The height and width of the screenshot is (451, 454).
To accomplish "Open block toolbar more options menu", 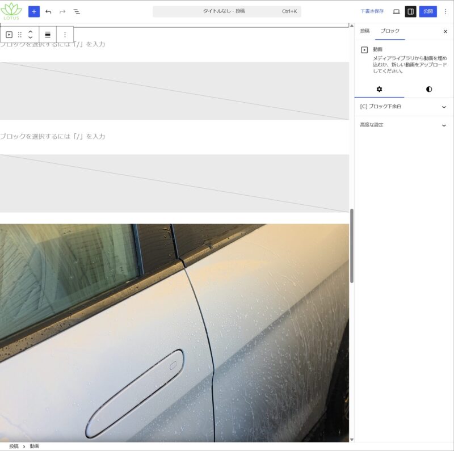I will (65, 35).
